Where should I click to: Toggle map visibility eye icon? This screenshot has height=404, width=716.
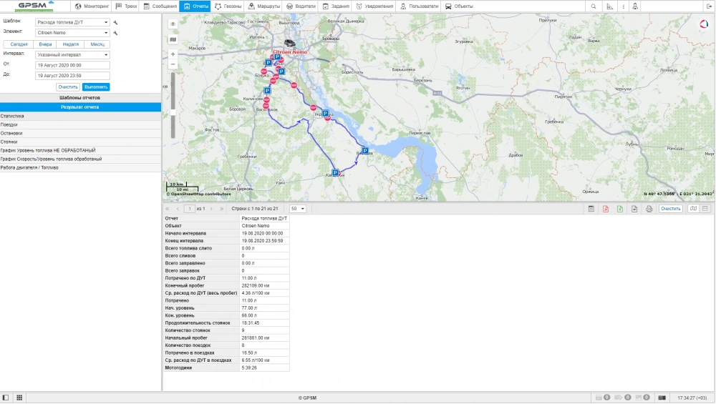pyautogui.click(x=173, y=24)
